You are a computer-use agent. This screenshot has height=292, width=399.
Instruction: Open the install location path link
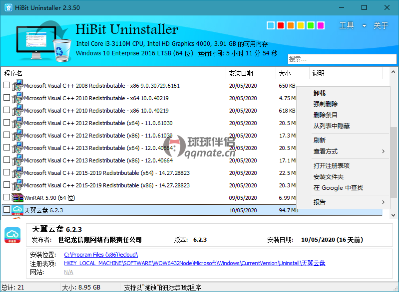coord(101,255)
